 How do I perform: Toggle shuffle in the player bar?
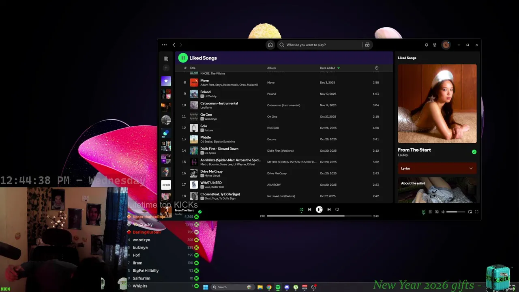pos(301,210)
